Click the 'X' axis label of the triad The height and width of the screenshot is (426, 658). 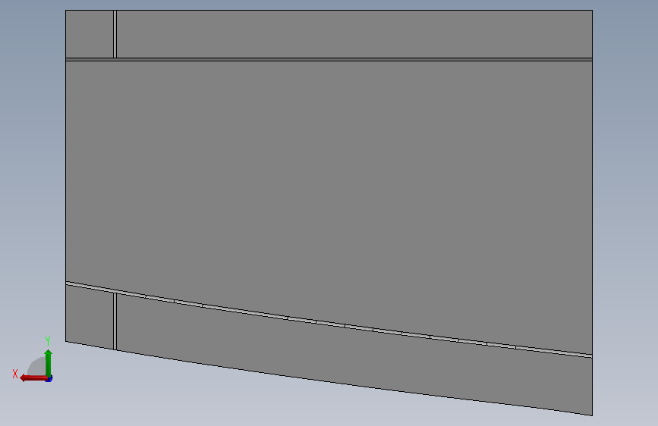click(x=15, y=374)
